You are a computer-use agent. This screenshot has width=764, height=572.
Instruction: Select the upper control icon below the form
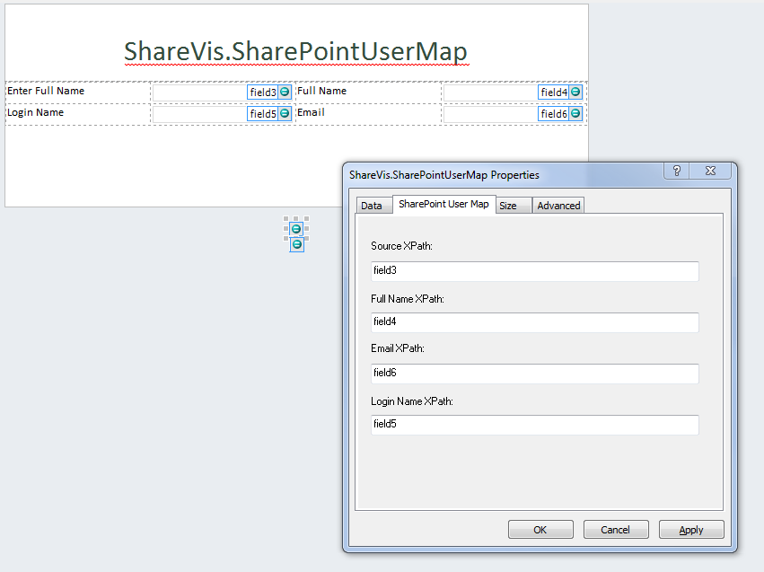(295, 229)
